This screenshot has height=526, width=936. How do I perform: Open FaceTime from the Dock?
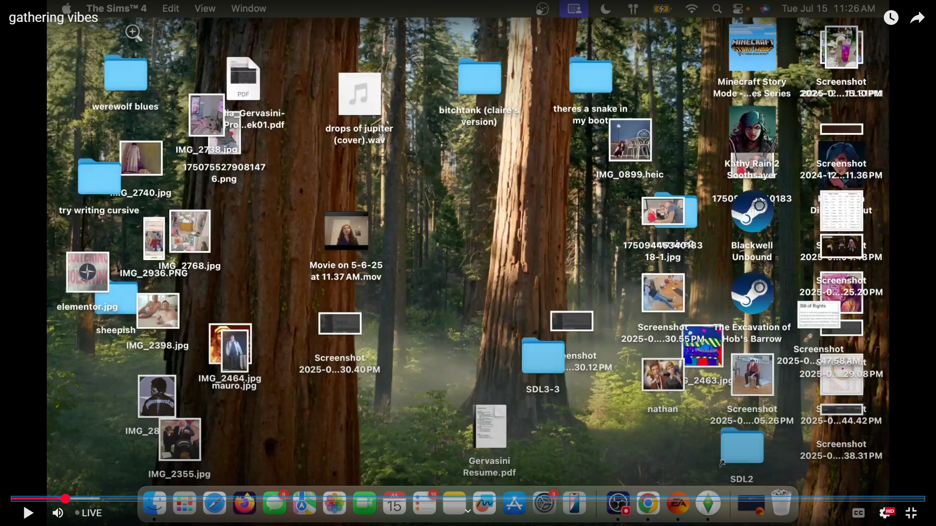[365, 504]
